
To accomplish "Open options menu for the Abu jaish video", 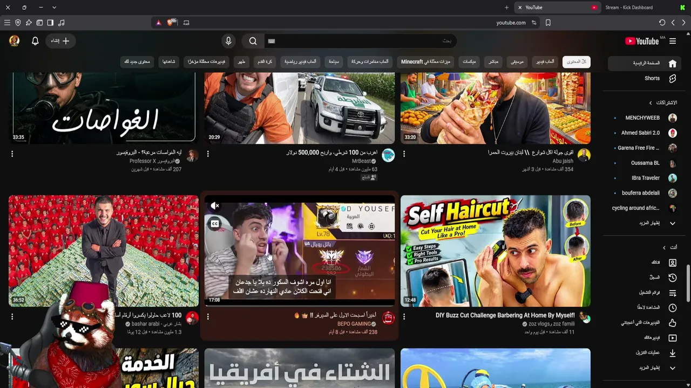I will 404,154.
